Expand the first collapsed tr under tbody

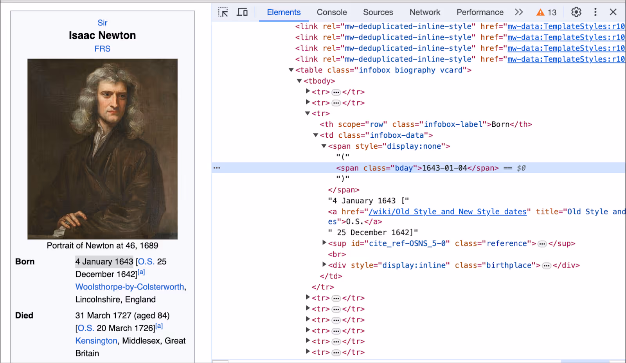click(308, 92)
